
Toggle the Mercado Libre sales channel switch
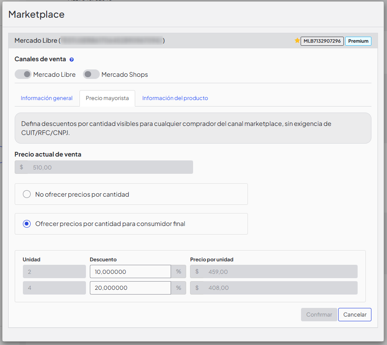pos(23,74)
